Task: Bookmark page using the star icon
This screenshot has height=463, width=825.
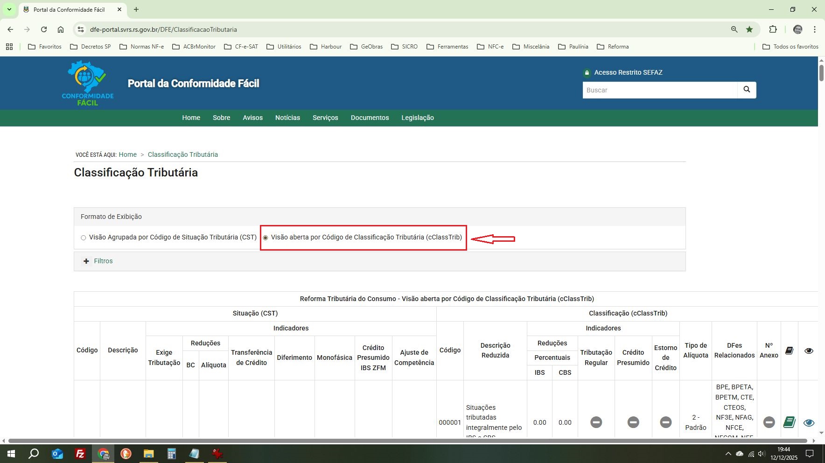Action: (x=749, y=29)
